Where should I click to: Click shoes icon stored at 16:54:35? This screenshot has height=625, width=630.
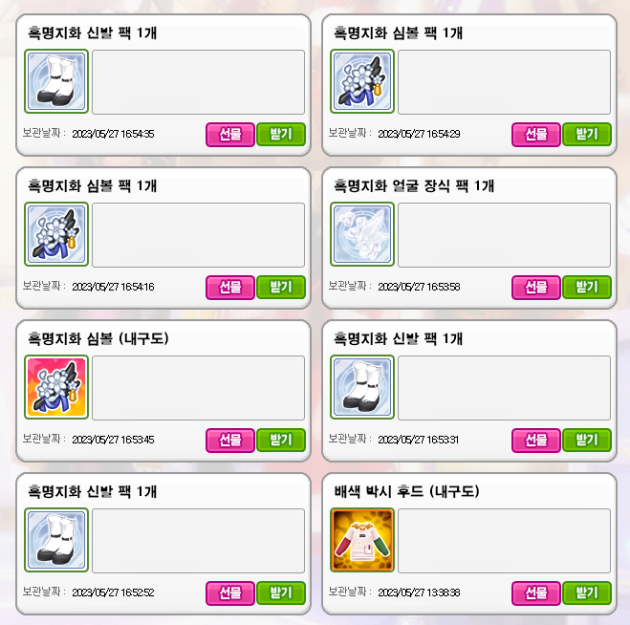[56, 81]
